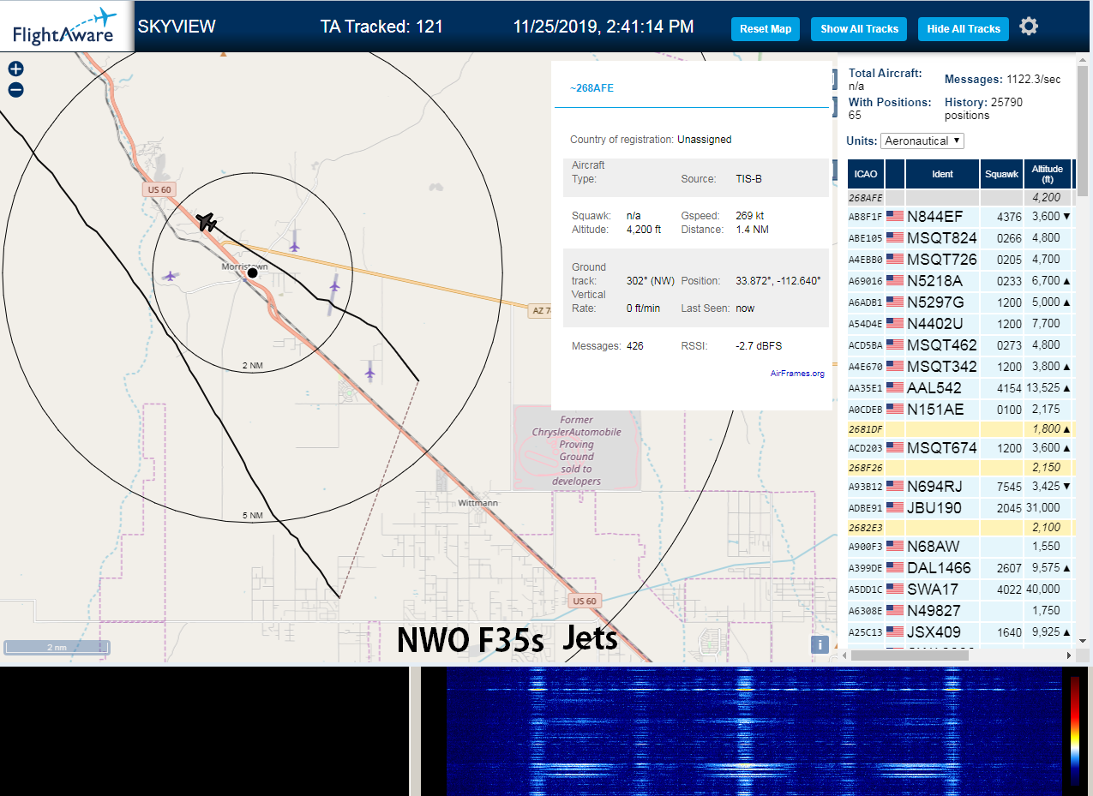Sort table by Altitude (ft) column header
Viewport: 1093px width, 796px height.
pyautogui.click(x=1048, y=174)
